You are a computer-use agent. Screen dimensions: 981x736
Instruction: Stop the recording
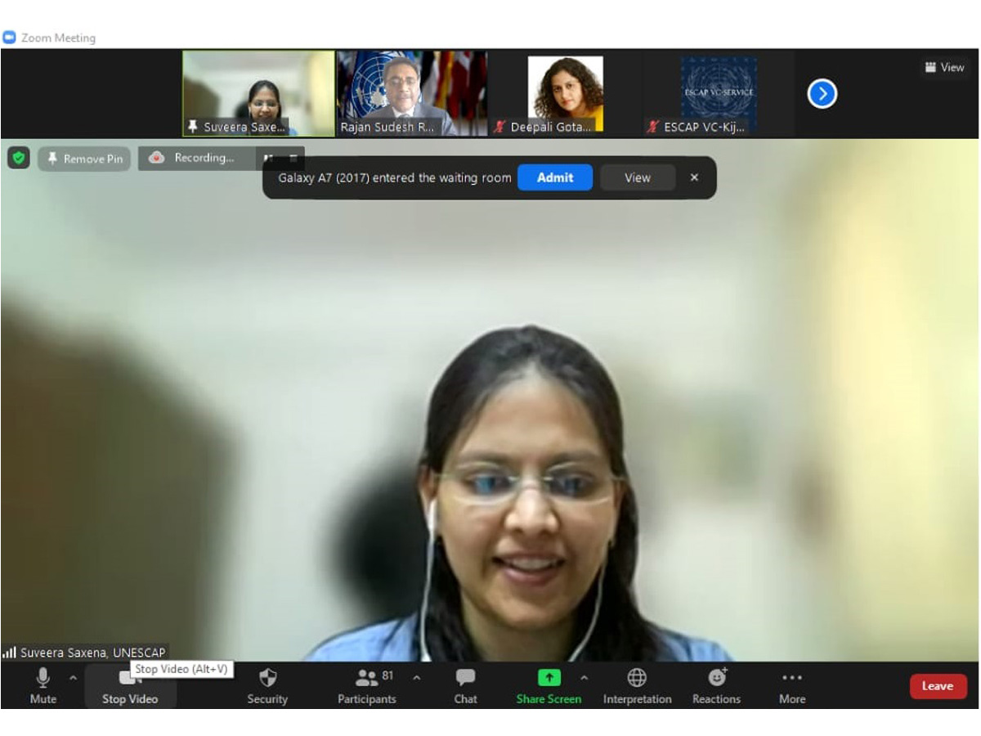(293, 159)
